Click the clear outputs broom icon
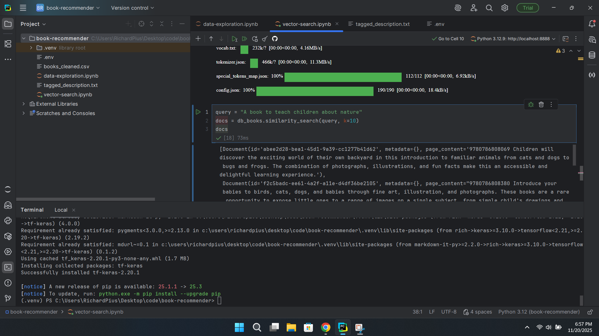 [265, 39]
